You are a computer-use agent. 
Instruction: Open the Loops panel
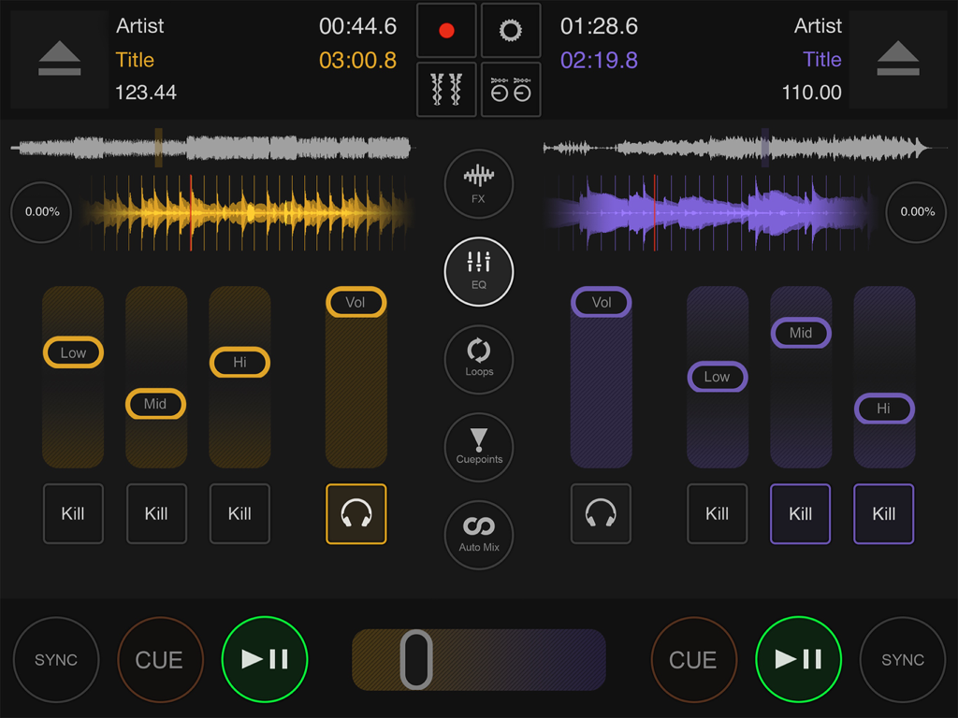coord(478,359)
